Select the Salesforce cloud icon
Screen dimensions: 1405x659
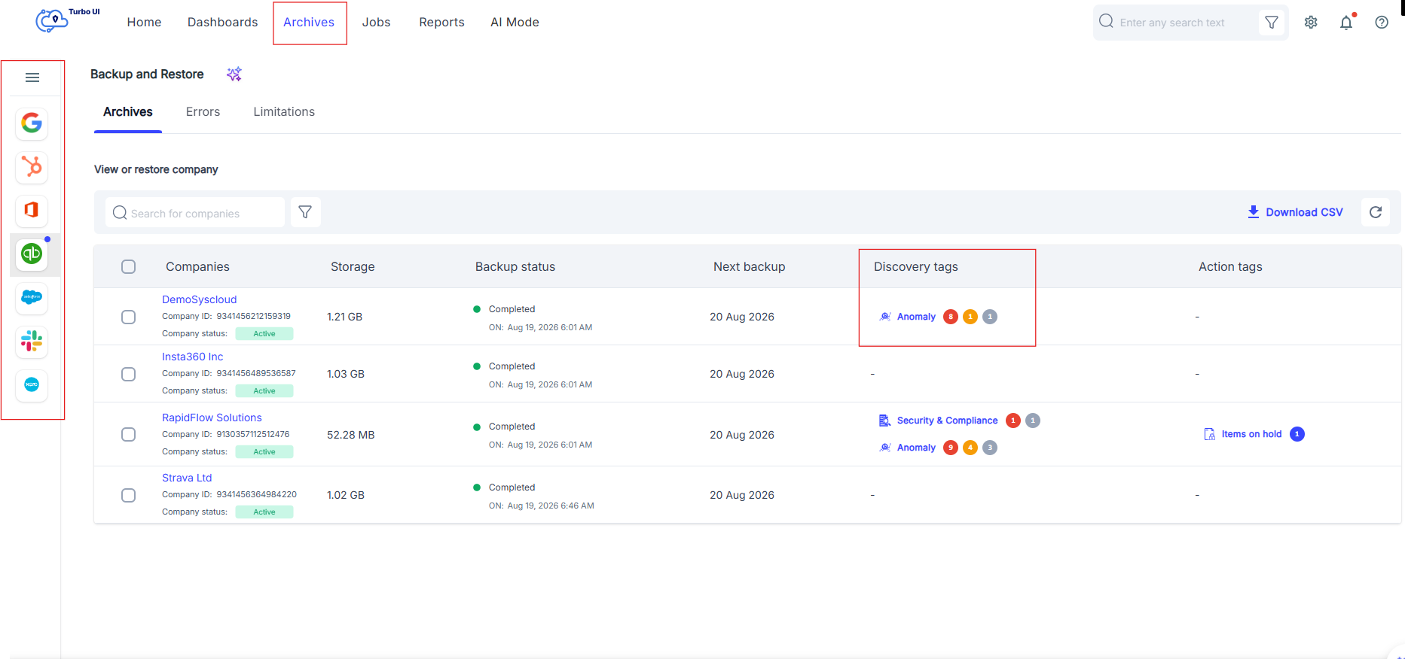coord(32,297)
